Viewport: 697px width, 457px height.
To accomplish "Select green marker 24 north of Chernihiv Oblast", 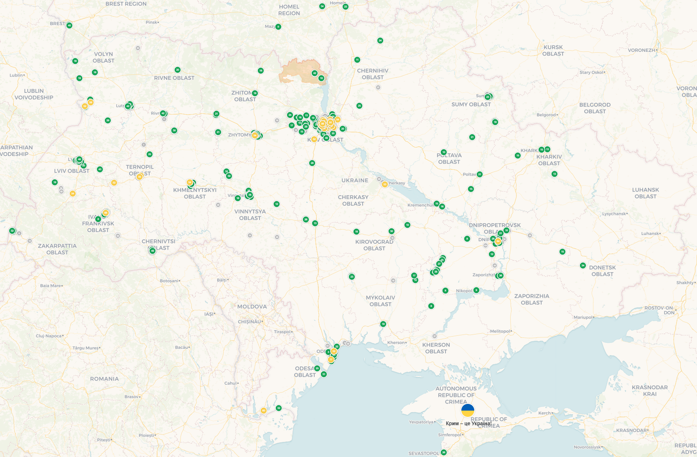I will pyautogui.click(x=380, y=41).
